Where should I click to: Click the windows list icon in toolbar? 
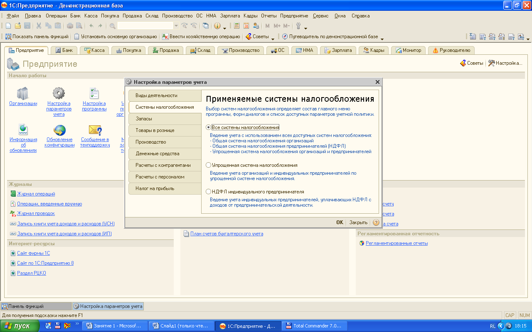pyautogui.click(x=205, y=26)
